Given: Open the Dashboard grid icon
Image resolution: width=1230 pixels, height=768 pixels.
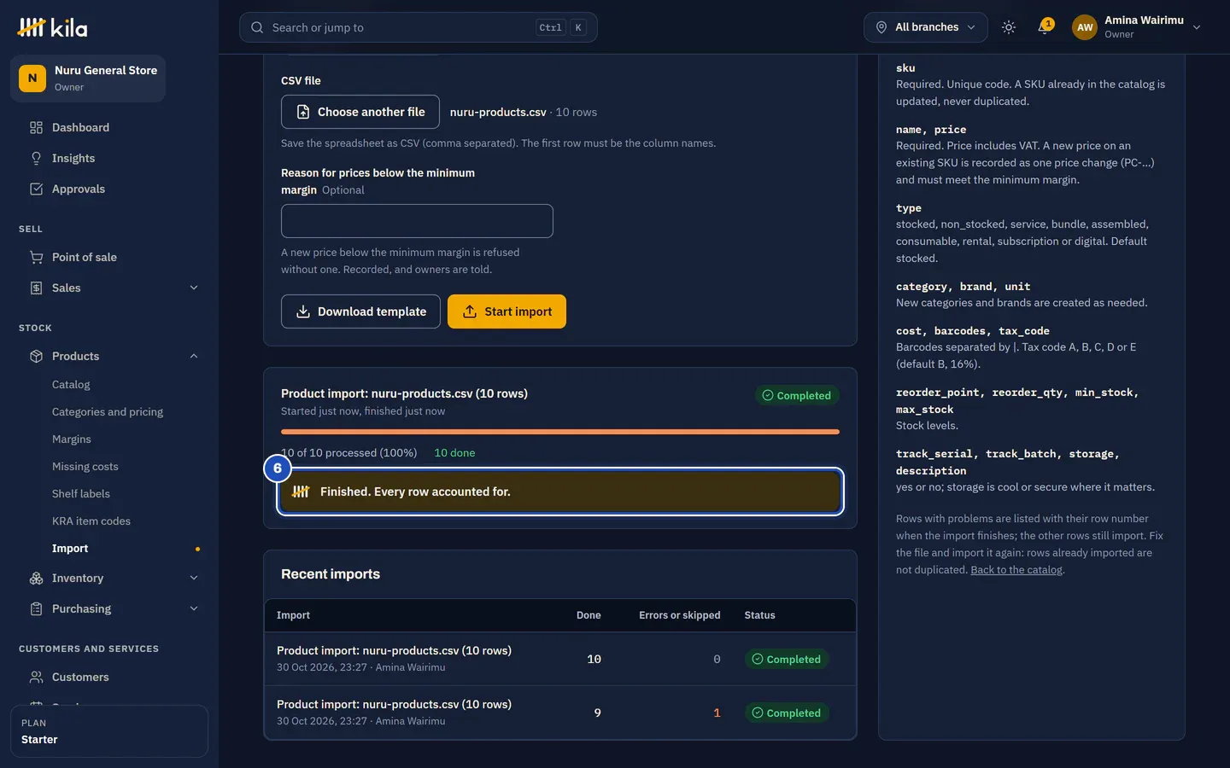Looking at the screenshot, I should (x=36, y=127).
